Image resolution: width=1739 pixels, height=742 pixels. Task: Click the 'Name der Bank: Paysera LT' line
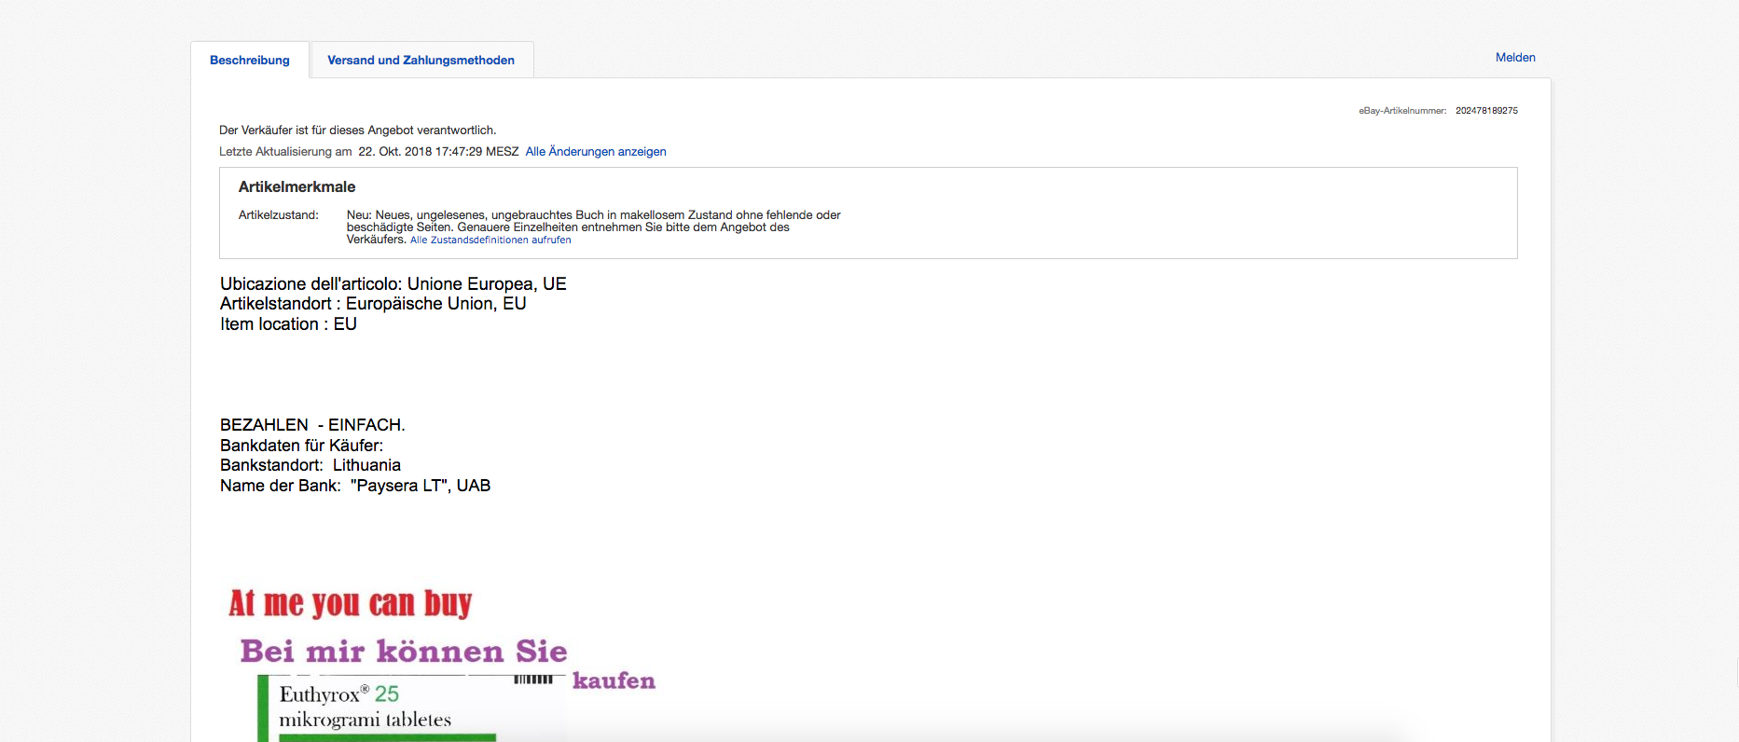[354, 486]
